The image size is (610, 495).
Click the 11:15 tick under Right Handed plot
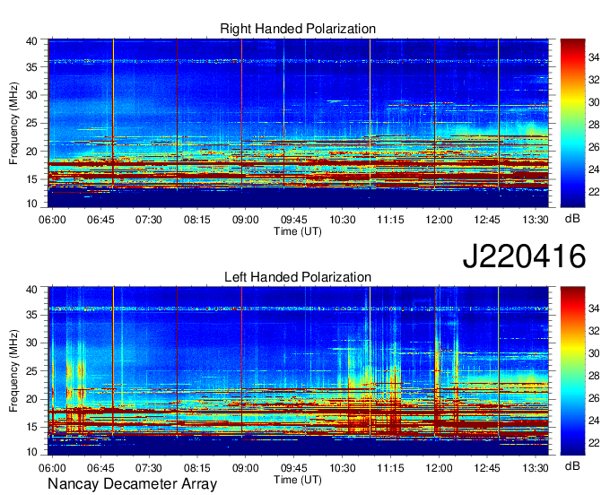click(x=390, y=220)
